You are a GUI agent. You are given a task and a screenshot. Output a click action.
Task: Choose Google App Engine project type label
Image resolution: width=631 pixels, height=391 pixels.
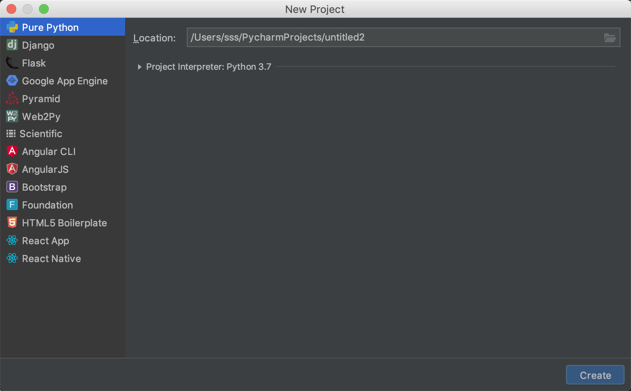(65, 81)
